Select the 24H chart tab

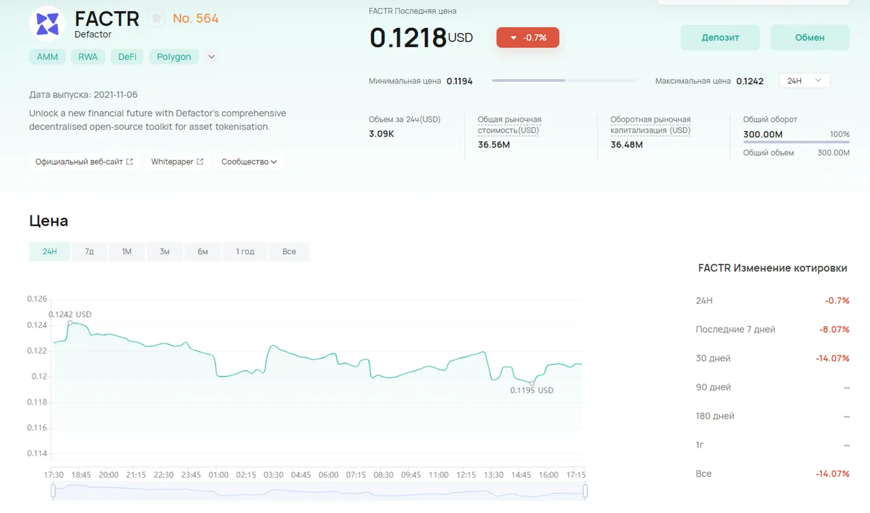coord(49,251)
